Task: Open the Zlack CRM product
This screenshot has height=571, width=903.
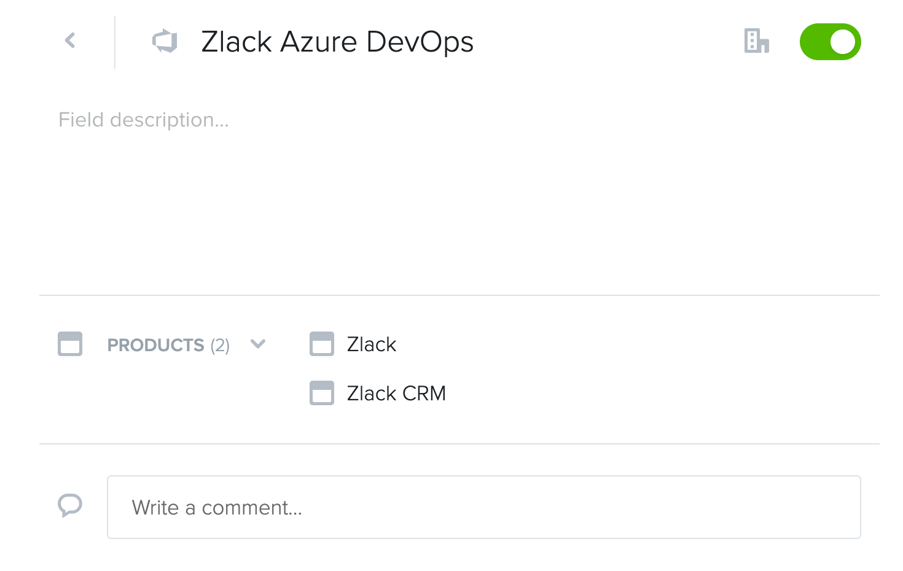Action: (396, 394)
